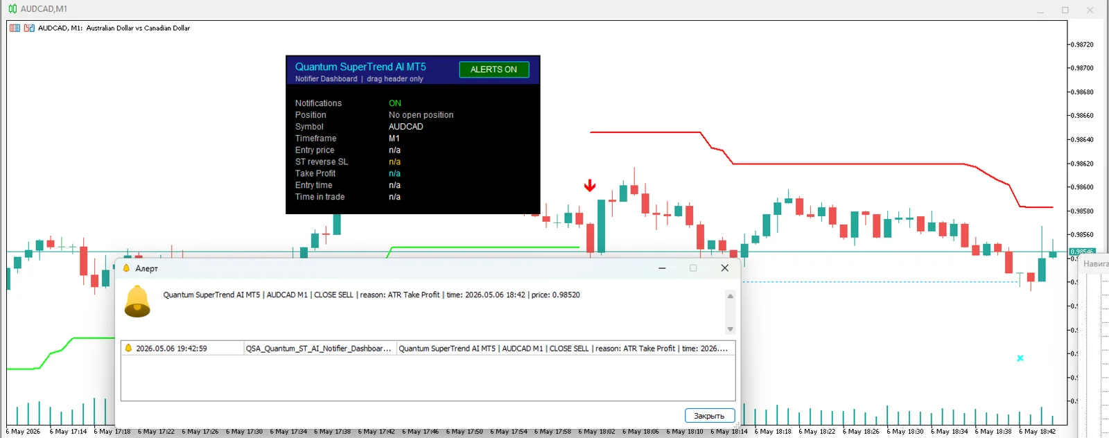Click the No open position status text
Screen dimensions: 1109x438
pyautogui.click(x=421, y=115)
